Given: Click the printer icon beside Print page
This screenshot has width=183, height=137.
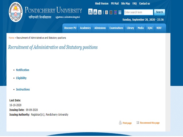Looking at the screenshot, I should [120, 122].
